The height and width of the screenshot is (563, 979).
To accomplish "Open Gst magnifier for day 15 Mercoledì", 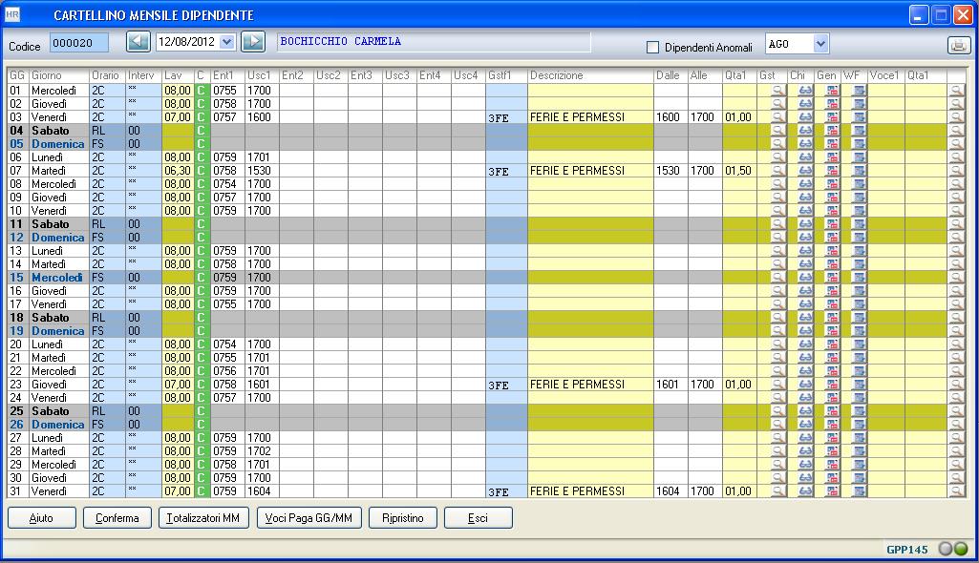I will 778,278.
